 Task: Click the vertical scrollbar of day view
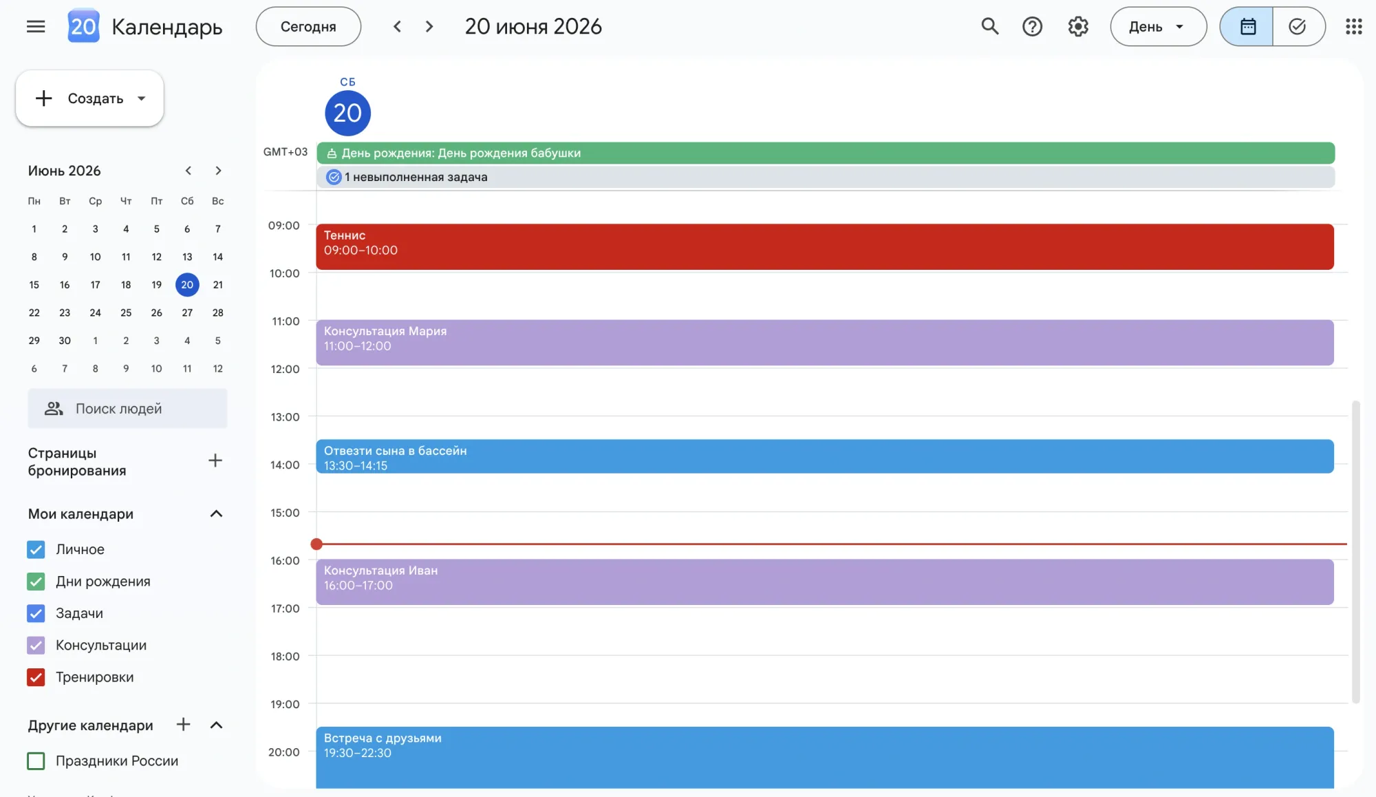click(x=1355, y=551)
